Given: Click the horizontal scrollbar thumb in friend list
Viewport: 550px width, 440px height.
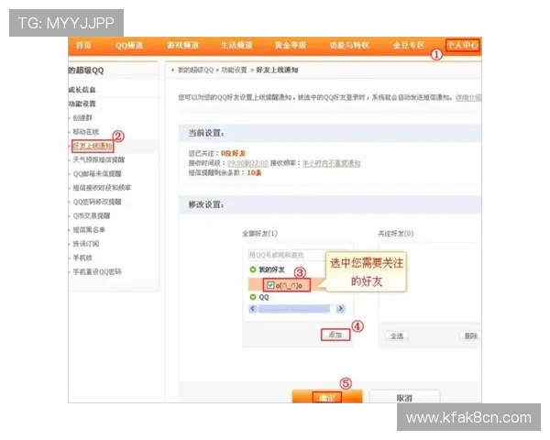Looking at the screenshot, I should 294,309.
